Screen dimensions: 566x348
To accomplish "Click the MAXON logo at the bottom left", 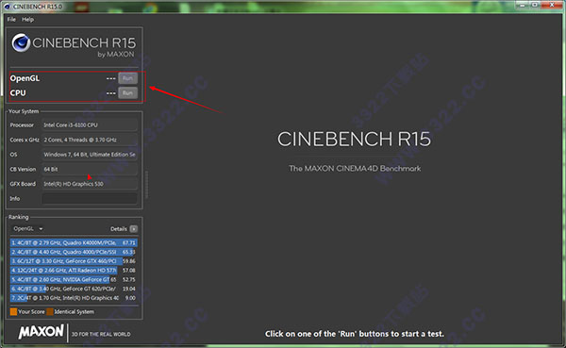I will pyautogui.click(x=42, y=332).
